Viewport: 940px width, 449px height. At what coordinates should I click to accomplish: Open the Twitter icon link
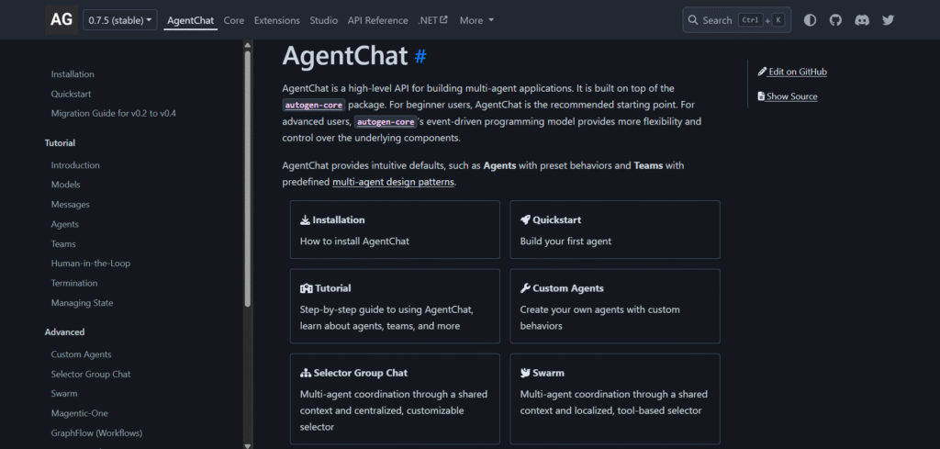(889, 20)
